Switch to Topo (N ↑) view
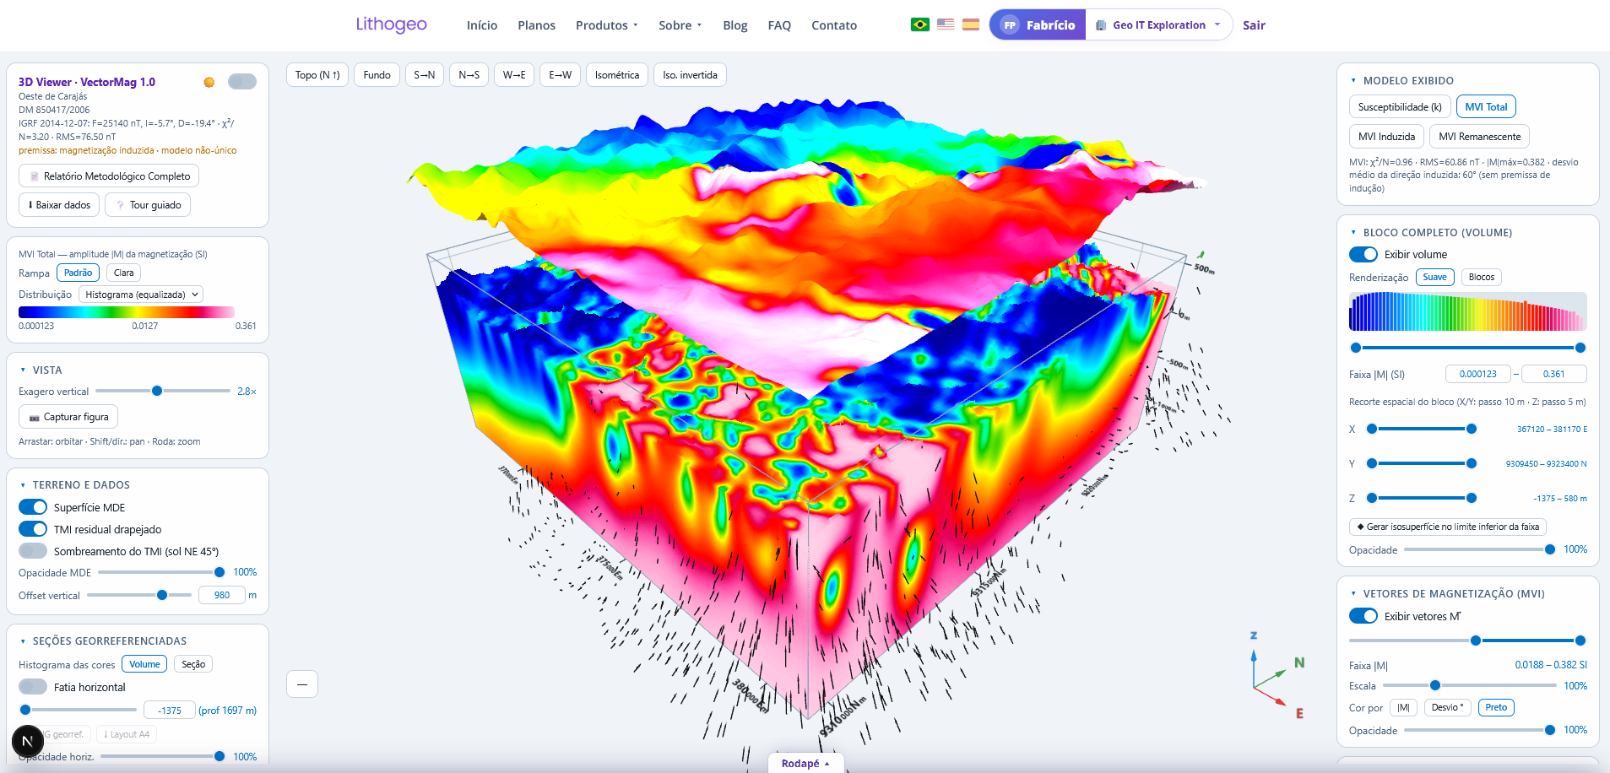Viewport: 1610px width, 773px height. [x=317, y=75]
